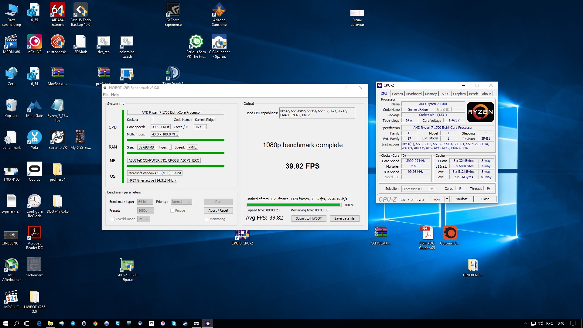Expand CPU-Z Tools dropdown arrow

[x=447, y=199]
